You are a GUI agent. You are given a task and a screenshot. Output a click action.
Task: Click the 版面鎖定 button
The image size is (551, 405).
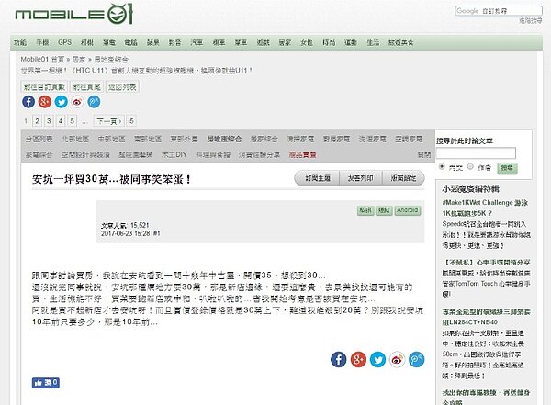point(403,178)
